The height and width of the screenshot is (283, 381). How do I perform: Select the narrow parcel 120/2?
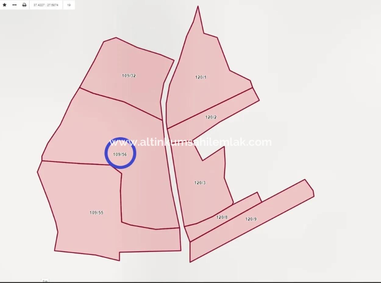point(211,117)
